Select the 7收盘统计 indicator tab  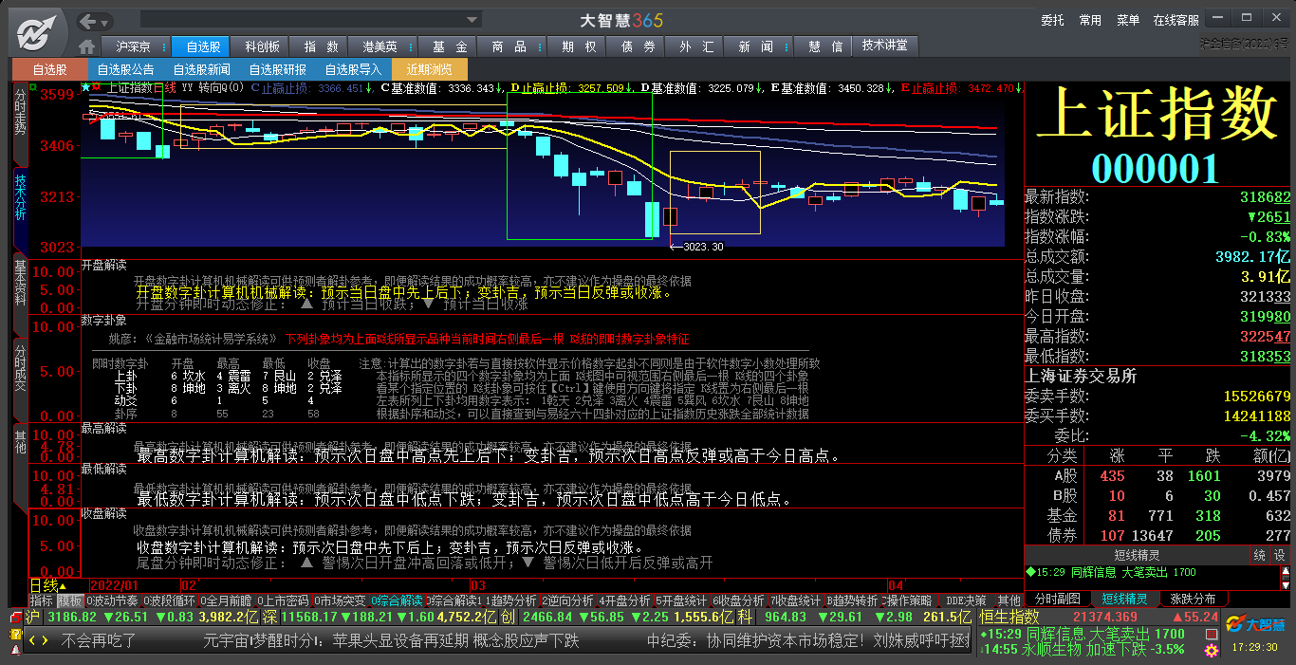(795, 600)
